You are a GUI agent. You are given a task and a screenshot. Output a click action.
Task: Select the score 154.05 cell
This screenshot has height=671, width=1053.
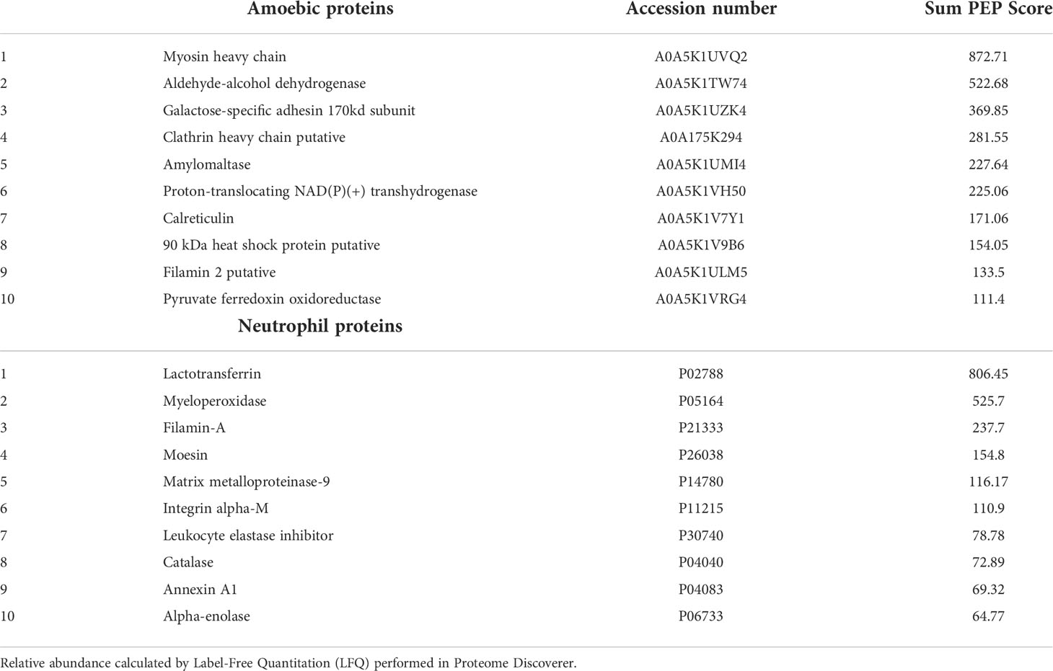point(988,245)
